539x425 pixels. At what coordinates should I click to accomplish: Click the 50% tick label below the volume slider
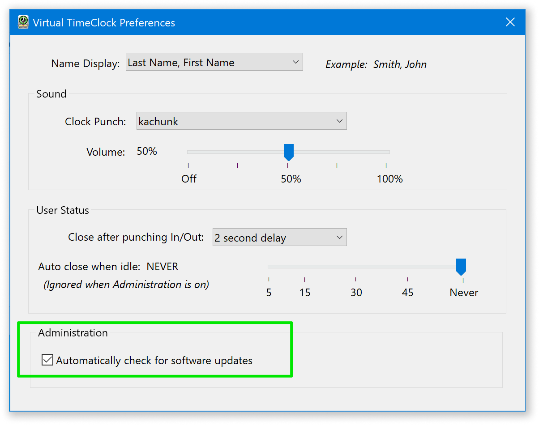291,179
